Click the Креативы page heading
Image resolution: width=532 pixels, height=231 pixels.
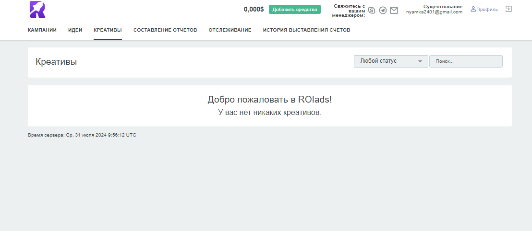coord(56,62)
